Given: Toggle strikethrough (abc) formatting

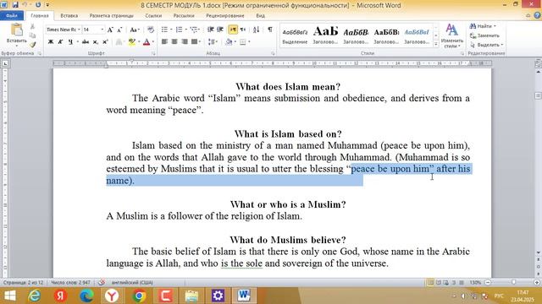Looking at the screenshot, I should pos(86,42).
